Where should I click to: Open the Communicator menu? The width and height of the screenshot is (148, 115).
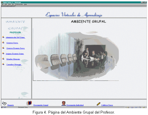19,4
